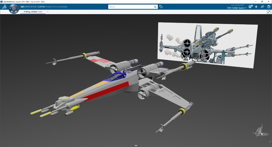Select the X Wing_ANDA.1 A.1 tab
272x147 pixels.
[x=33, y=12]
